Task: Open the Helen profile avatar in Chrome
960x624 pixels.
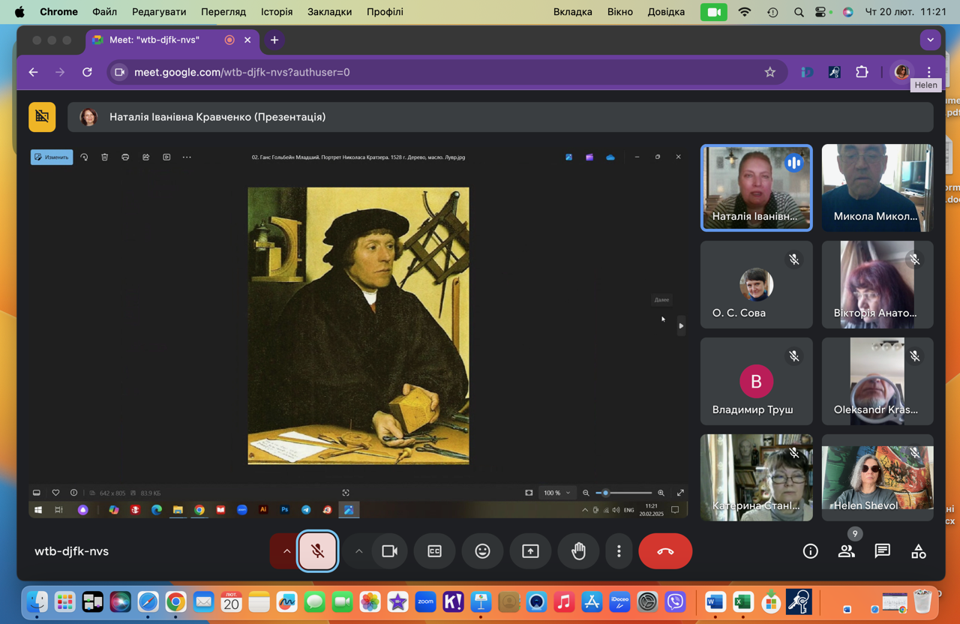Action: tap(901, 72)
